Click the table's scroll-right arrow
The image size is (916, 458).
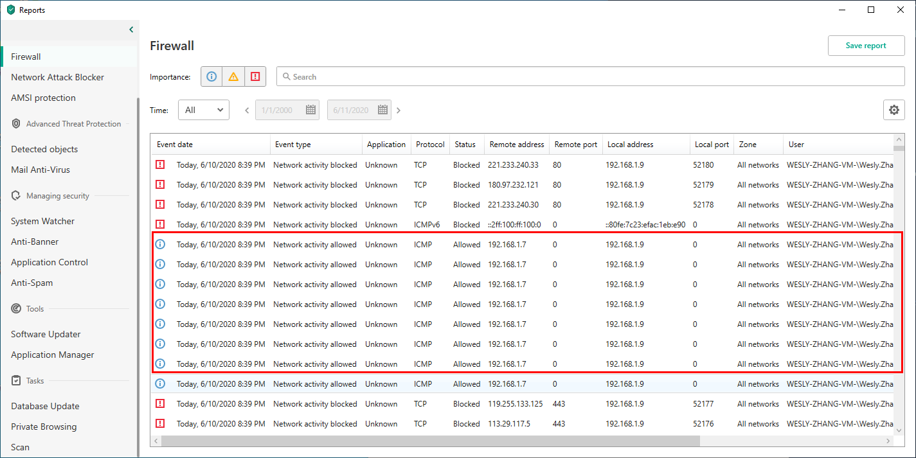tap(889, 441)
